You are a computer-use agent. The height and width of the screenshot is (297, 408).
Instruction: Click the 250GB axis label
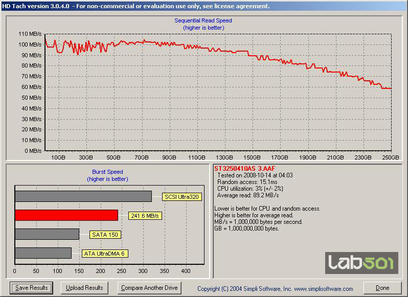point(390,157)
